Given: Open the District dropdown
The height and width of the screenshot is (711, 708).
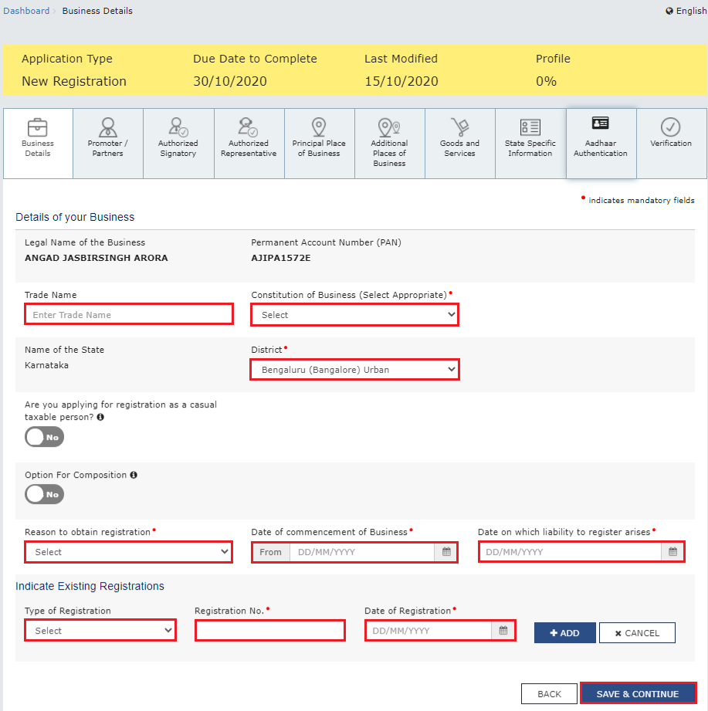Looking at the screenshot, I should point(354,369).
